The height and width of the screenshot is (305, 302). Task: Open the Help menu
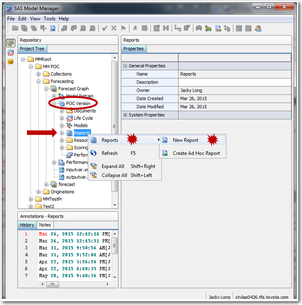point(64,18)
